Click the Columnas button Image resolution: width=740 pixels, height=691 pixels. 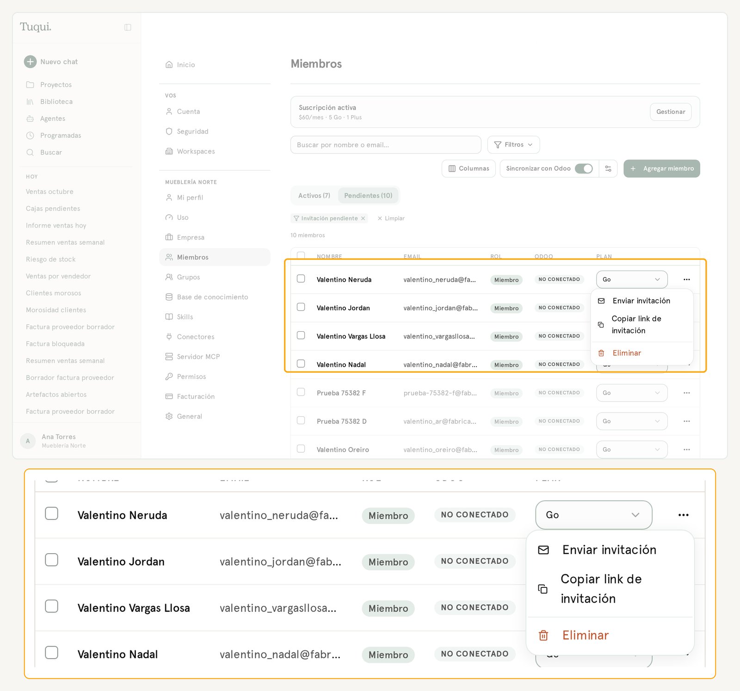tap(469, 169)
